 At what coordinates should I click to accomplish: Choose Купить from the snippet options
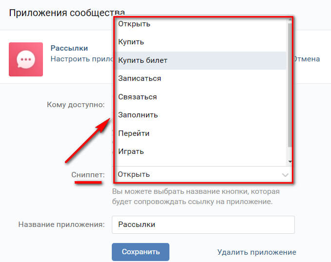131,42
